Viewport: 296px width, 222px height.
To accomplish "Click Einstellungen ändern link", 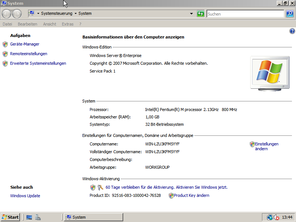I will pos(266,146).
